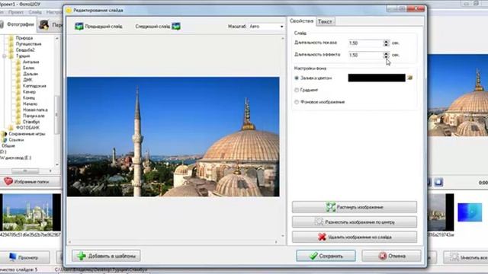Click the green checkmark icon on Сохранить
Screen dimensions: 488x274
pos(313,256)
